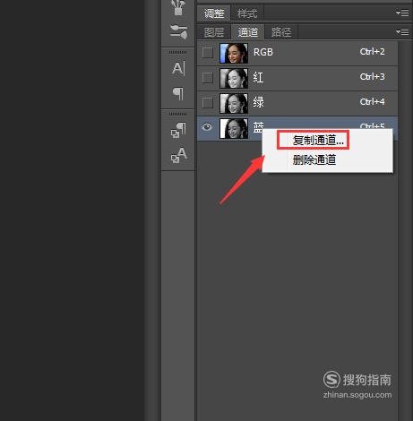
Task: Open the Character panel icon
Action: click(178, 68)
